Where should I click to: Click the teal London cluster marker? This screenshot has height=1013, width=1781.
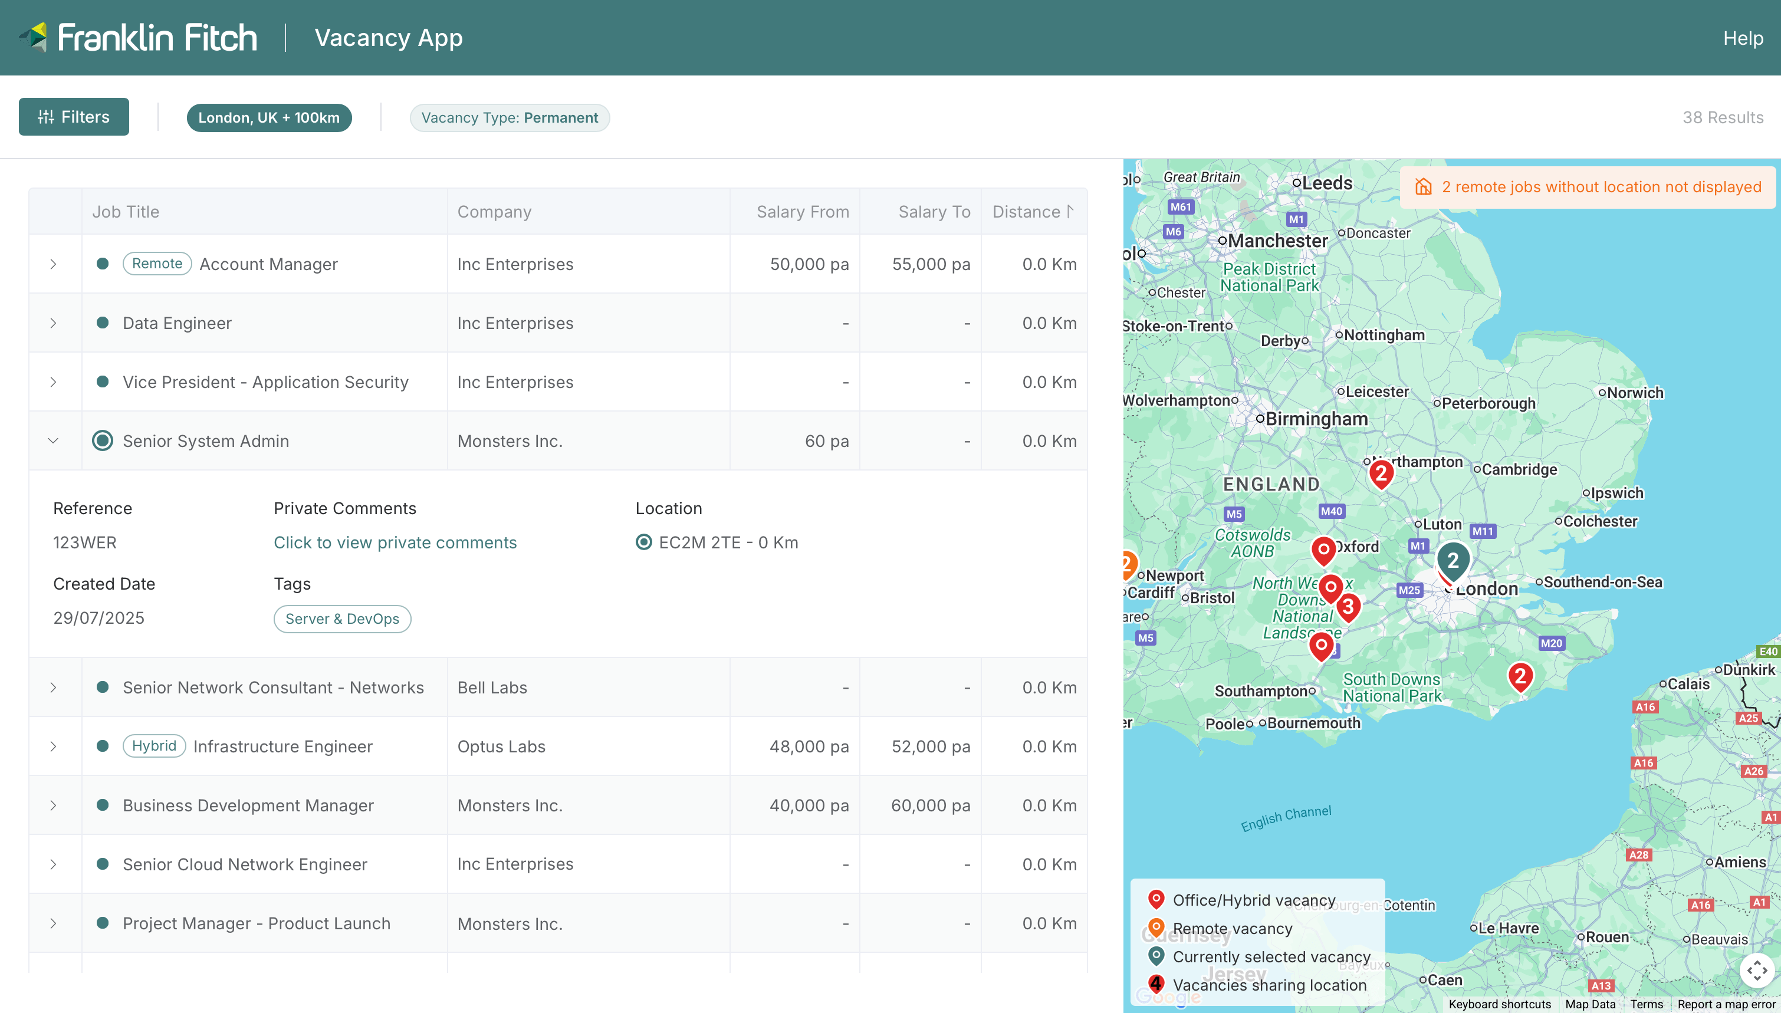(x=1453, y=560)
